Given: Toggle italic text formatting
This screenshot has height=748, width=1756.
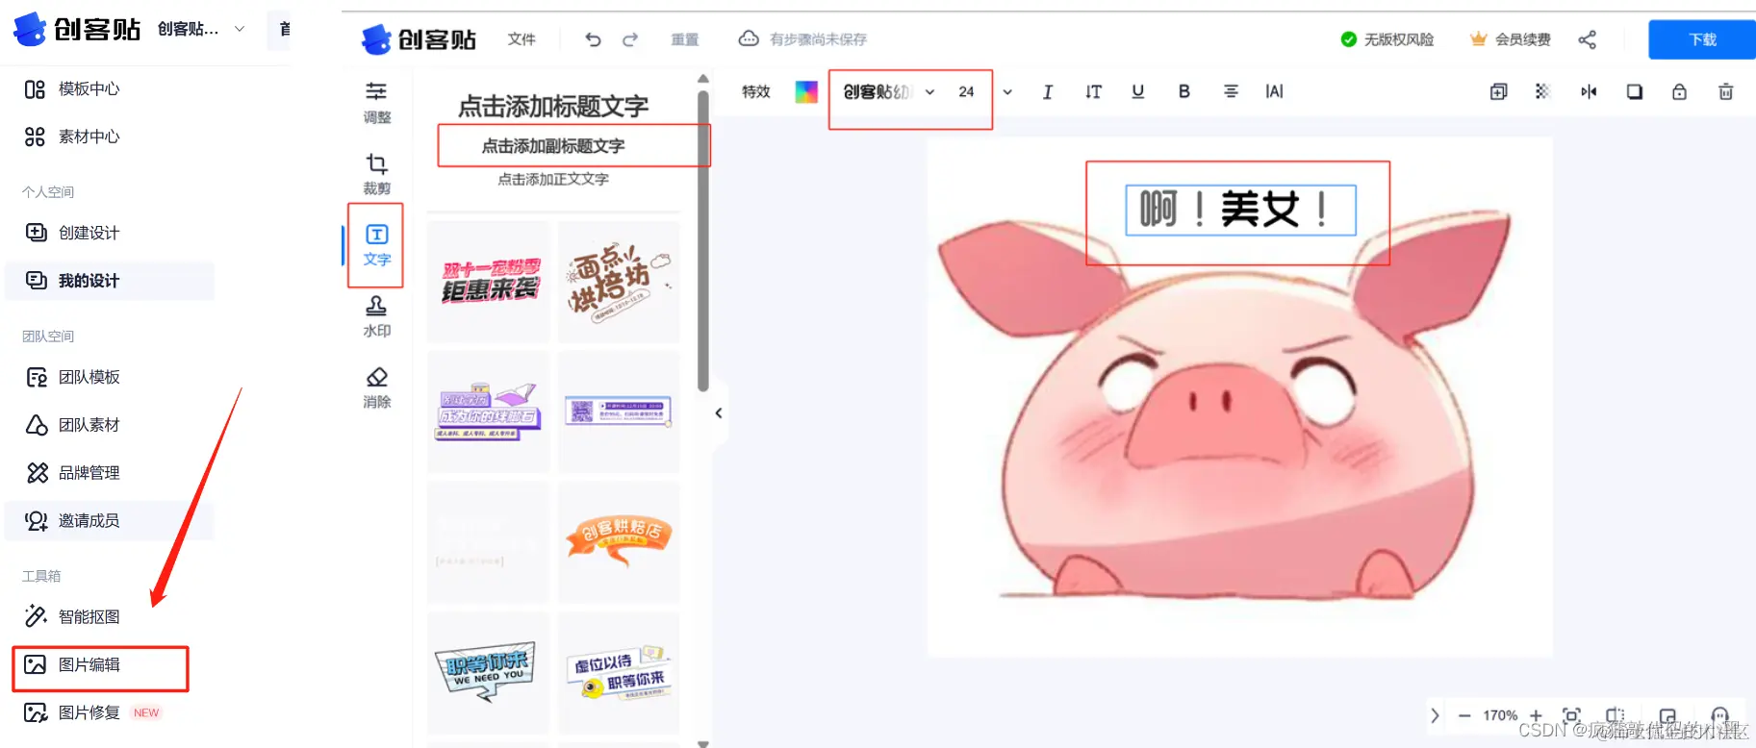Looking at the screenshot, I should 1047,91.
